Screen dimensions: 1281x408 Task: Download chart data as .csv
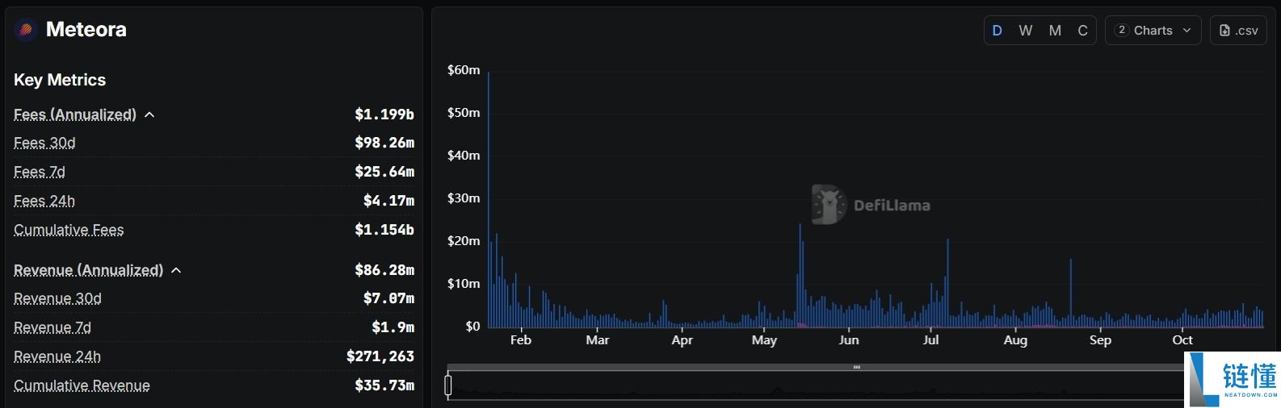tap(1238, 30)
